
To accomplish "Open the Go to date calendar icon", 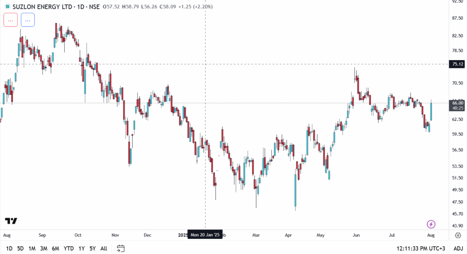I will click(121, 249).
